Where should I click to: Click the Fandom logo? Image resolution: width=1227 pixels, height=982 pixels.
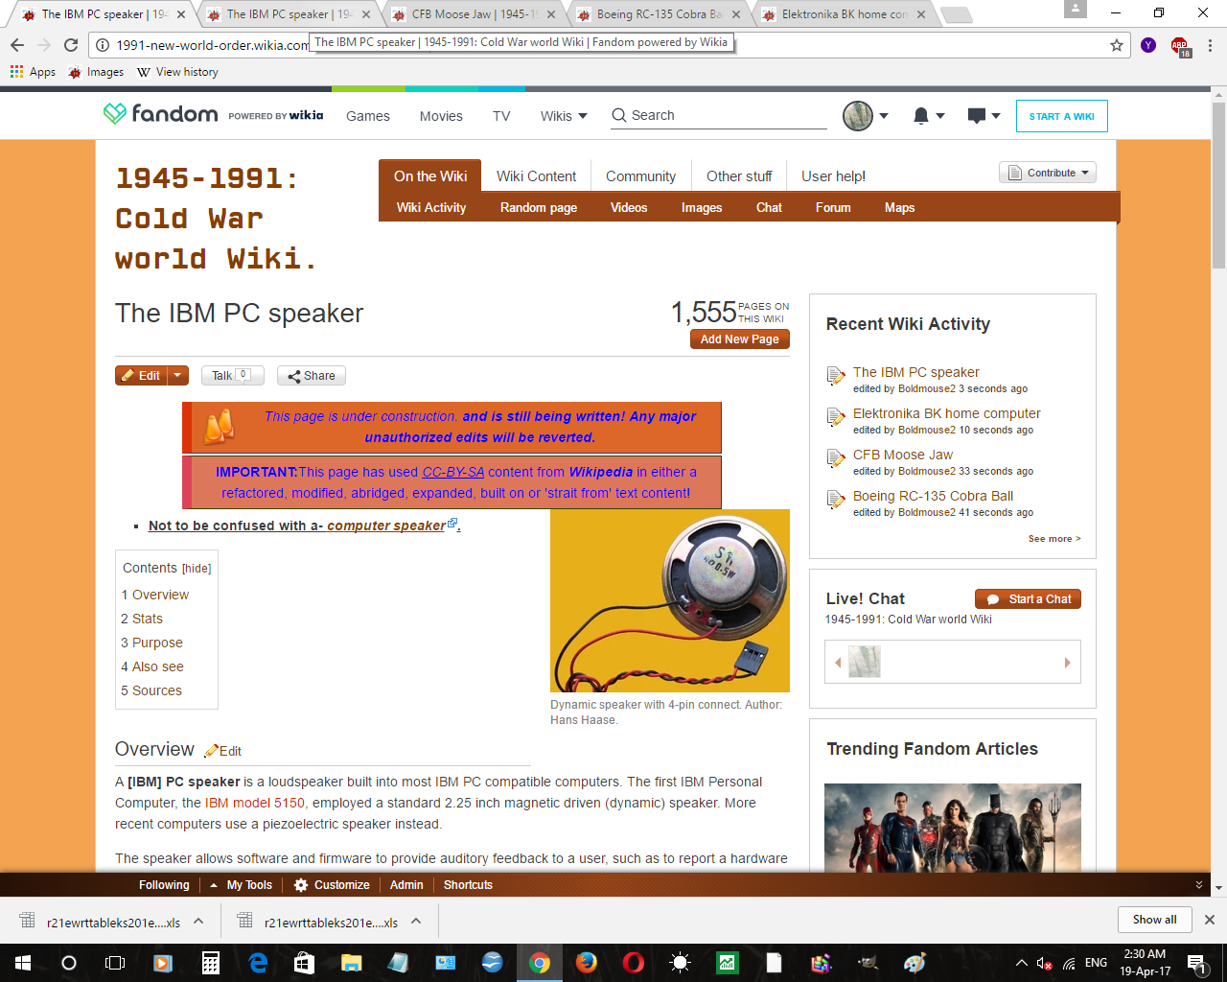click(x=160, y=114)
